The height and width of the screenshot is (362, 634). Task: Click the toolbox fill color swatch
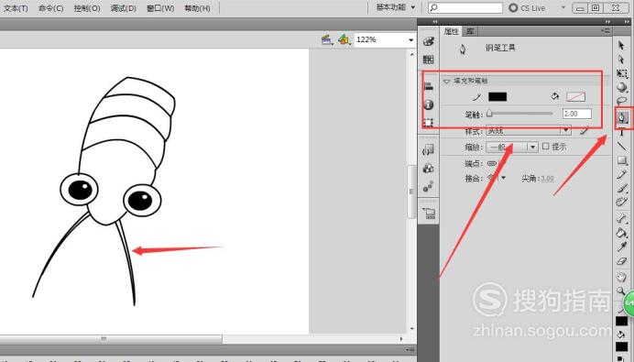click(621, 346)
